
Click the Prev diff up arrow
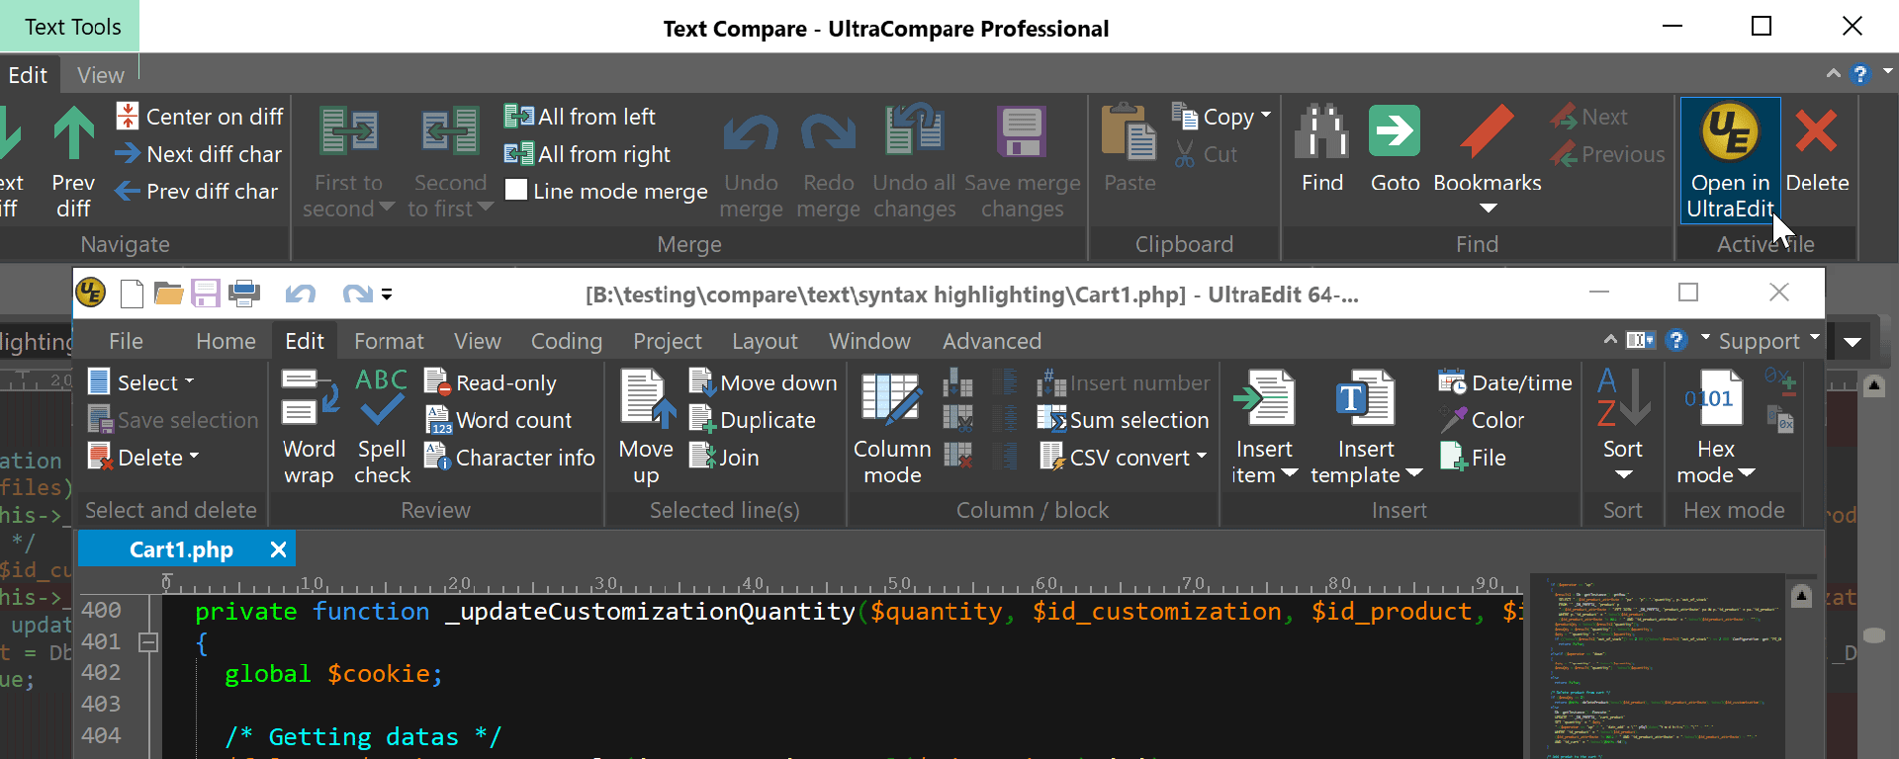pyautogui.click(x=74, y=132)
